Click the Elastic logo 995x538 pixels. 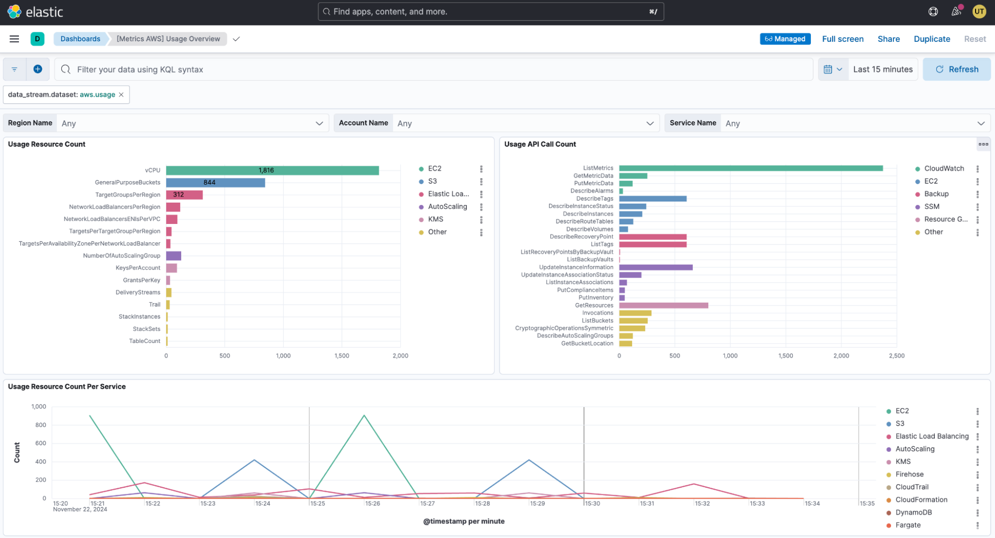click(35, 12)
